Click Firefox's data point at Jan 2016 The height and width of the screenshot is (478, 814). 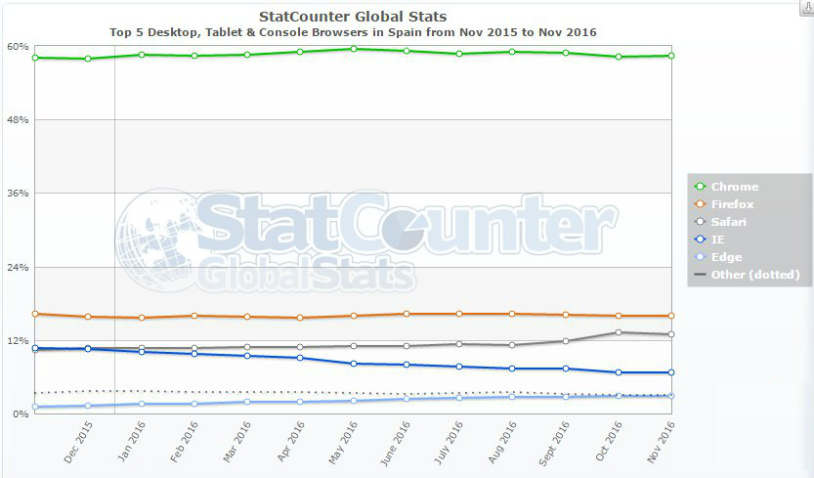(142, 318)
